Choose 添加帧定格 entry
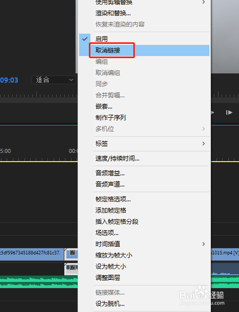 point(145,211)
